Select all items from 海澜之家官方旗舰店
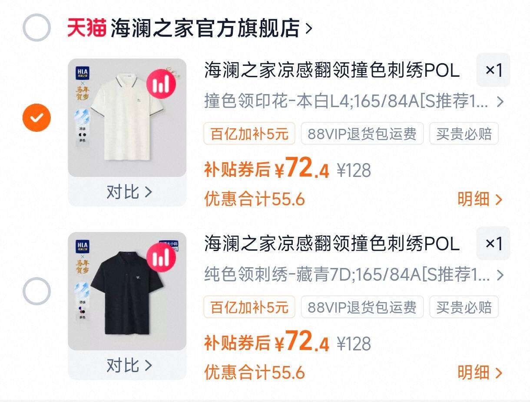The width and height of the screenshot is (530, 402). pyautogui.click(x=37, y=28)
